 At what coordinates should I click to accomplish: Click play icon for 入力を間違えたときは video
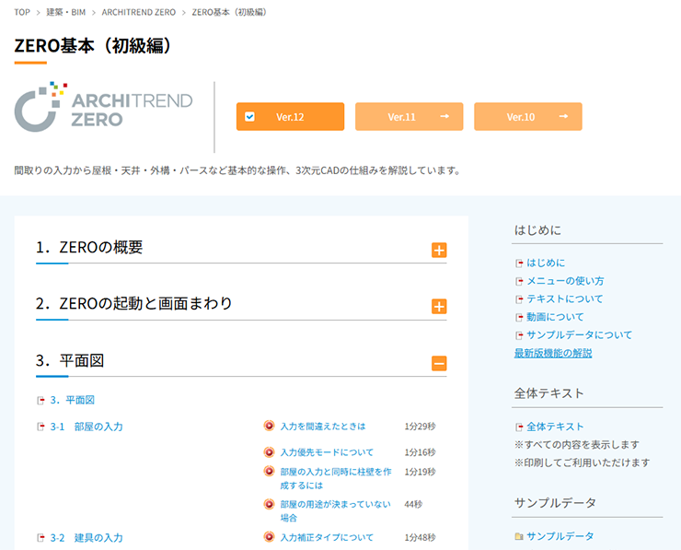[269, 426]
